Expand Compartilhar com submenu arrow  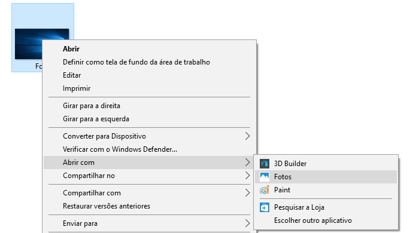point(247,193)
